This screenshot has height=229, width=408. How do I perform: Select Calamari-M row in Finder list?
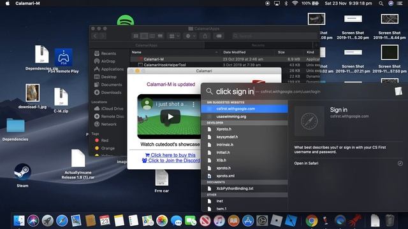pos(225,59)
